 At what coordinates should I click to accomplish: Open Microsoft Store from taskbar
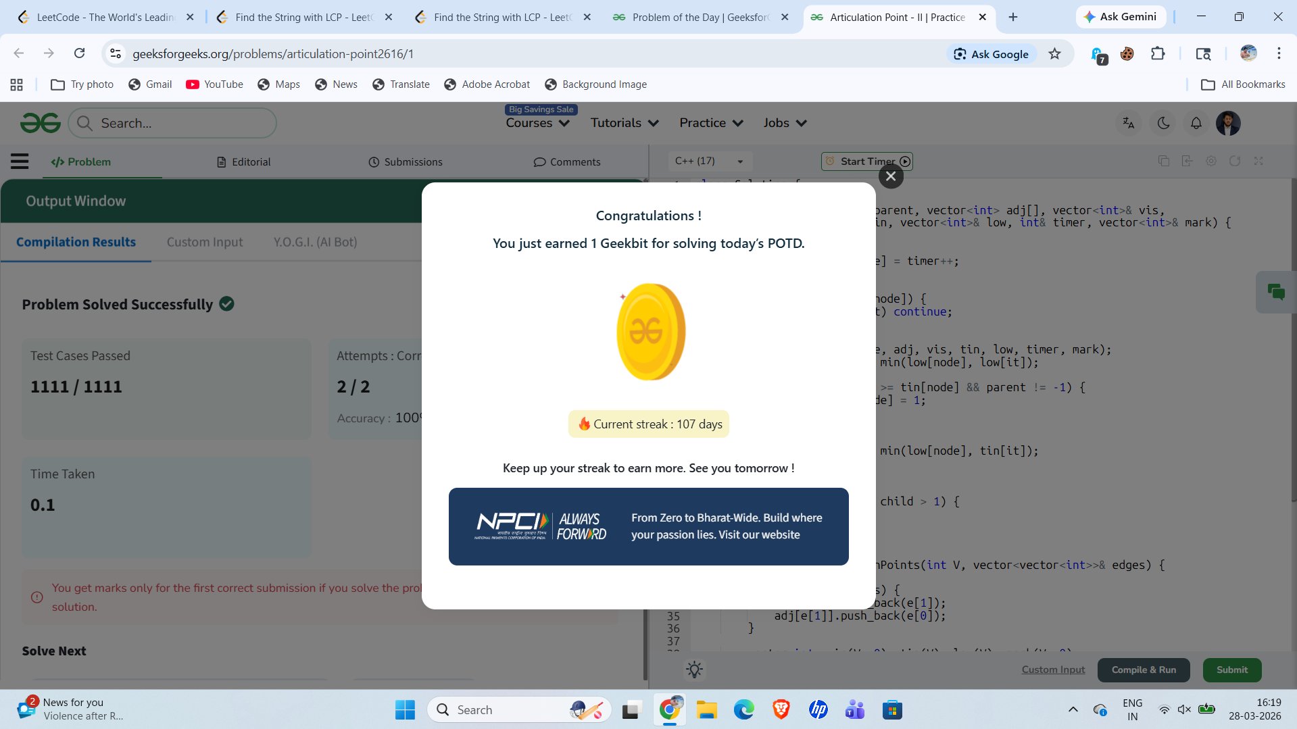click(x=892, y=710)
